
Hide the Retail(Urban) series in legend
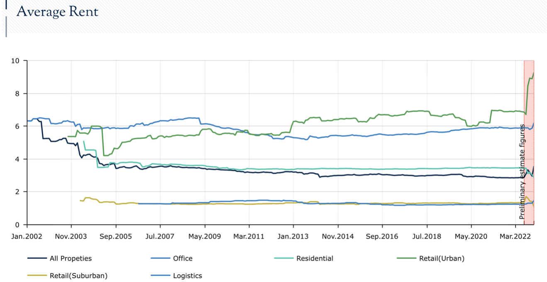click(442, 258)
